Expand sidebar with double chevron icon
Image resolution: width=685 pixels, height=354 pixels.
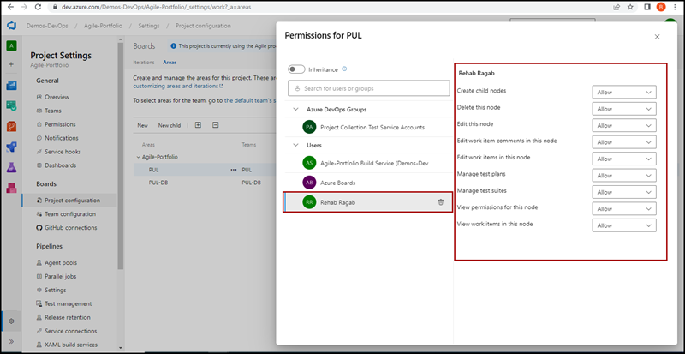click(11, 341)
